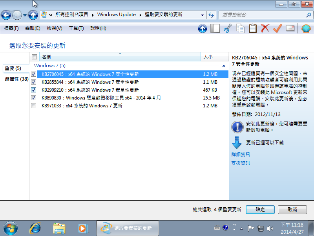Click the Up arrow beside the address bar
Viewport: 314px width, 236px height.
coord(33,15)
